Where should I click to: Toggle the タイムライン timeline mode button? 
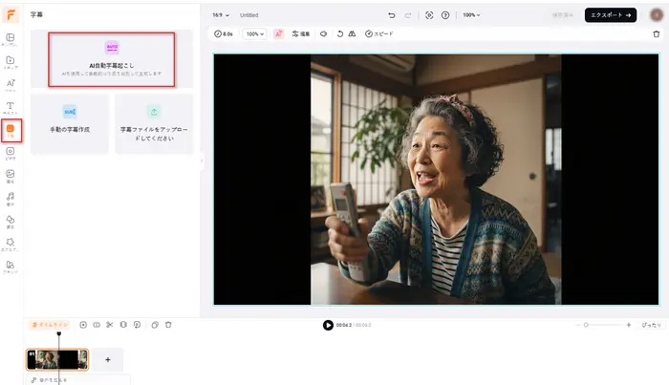point(49,325)
